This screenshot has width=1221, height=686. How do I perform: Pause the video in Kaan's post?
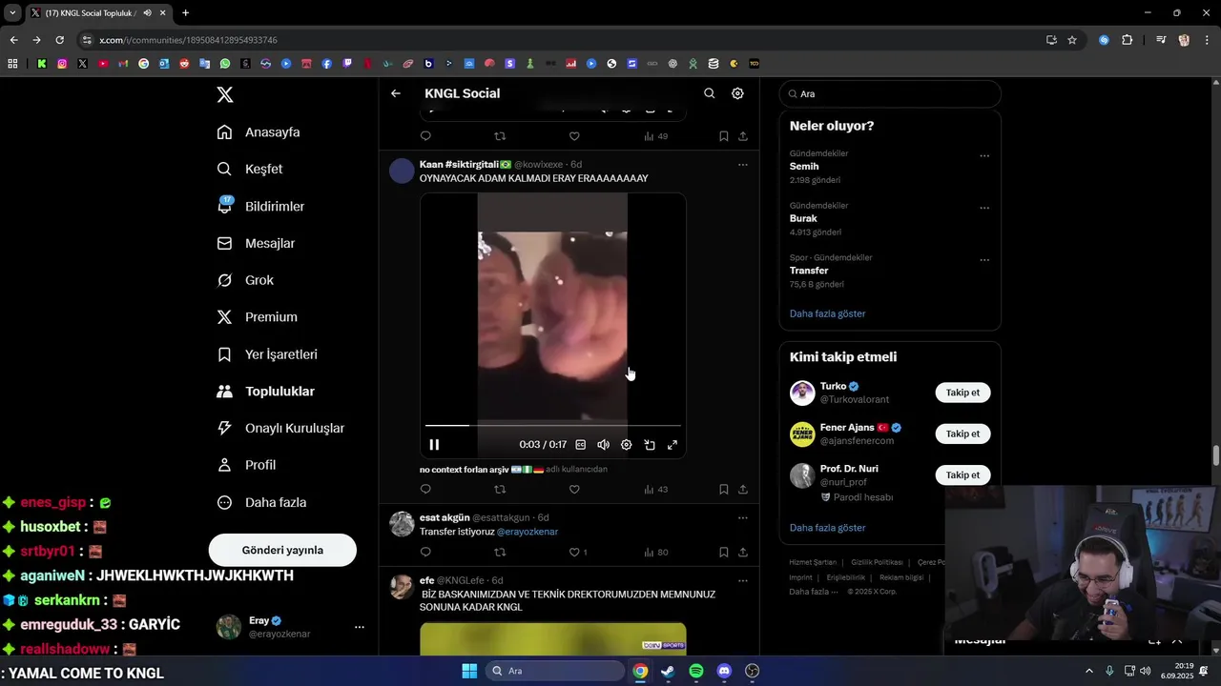(x=434, y=445)
